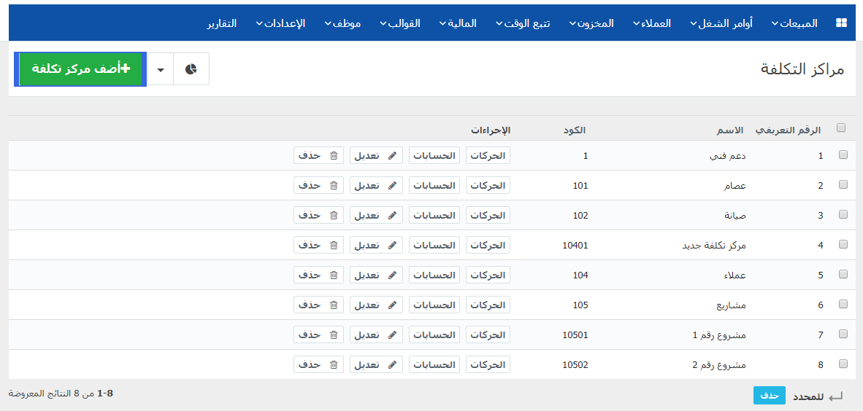Click the pie chart report icon
Image resolution: width=863 pixels, height=411 pixels.
[x=191, y=69]
